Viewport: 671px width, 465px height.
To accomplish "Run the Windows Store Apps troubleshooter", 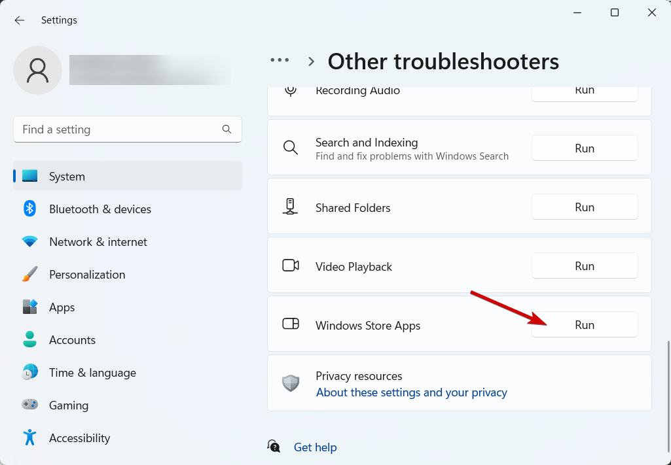I will point(585,325).
